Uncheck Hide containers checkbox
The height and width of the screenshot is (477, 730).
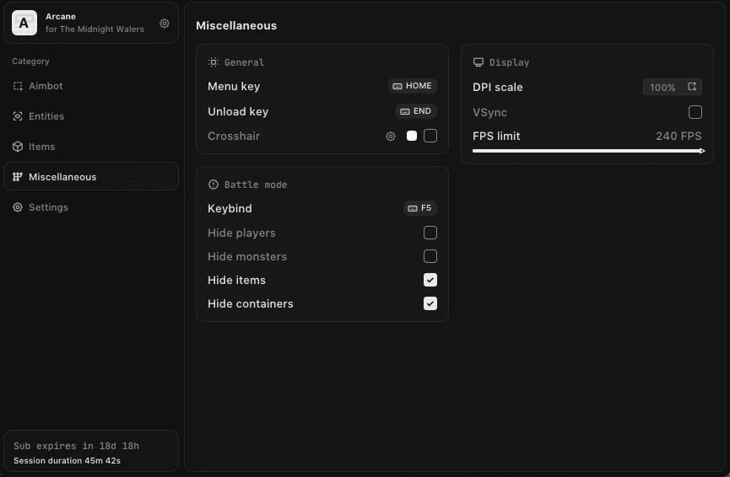(x=430, y=303)
